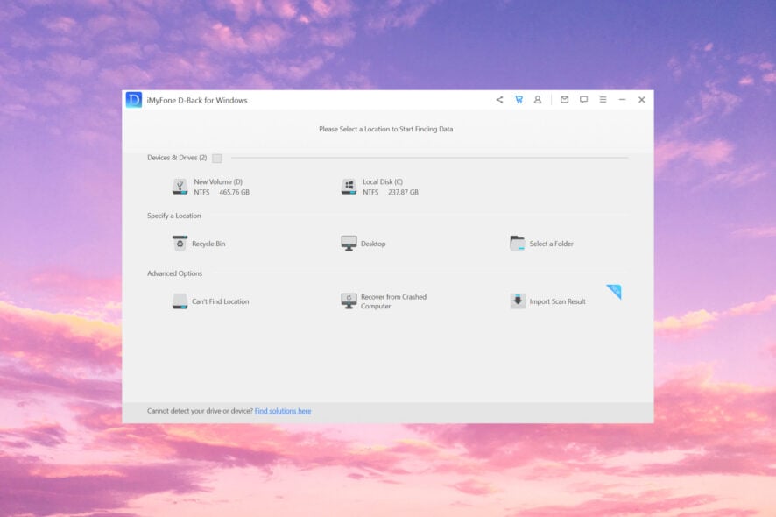776x517 pixels.
Task: Open the mail envelope icon
Action: coord(564,100)
